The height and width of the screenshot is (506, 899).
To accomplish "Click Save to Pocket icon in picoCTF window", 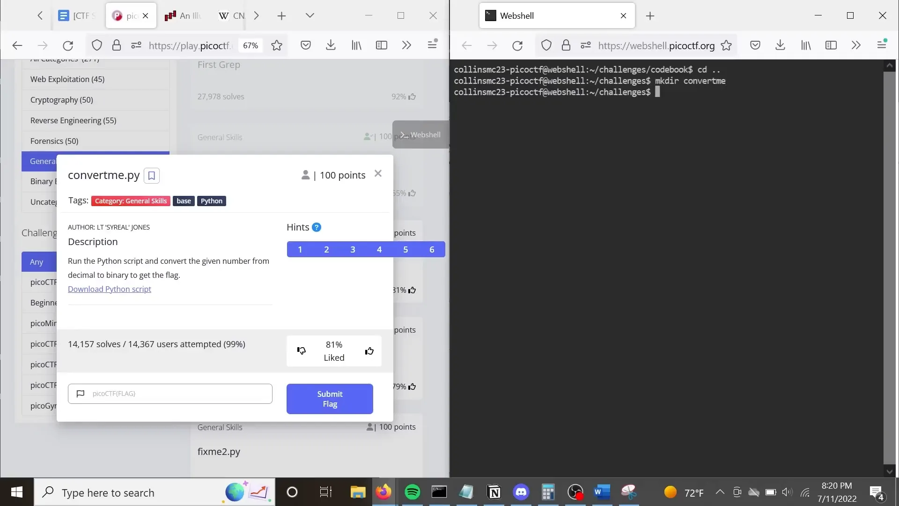I will [306, 45].
